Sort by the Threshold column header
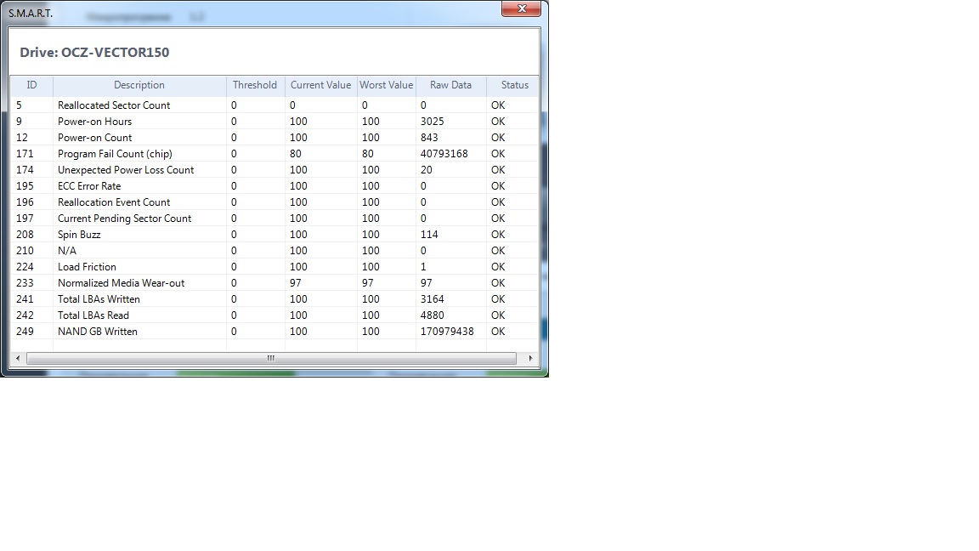The width and height of the screenshot is (979, 551). (x=255, y=85)
